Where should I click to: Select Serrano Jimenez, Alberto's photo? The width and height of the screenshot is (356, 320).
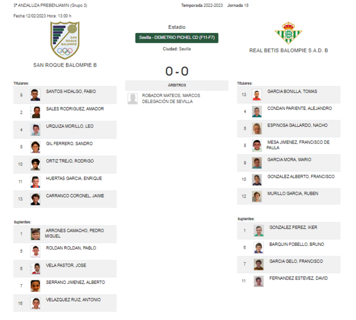coord(35,286)
